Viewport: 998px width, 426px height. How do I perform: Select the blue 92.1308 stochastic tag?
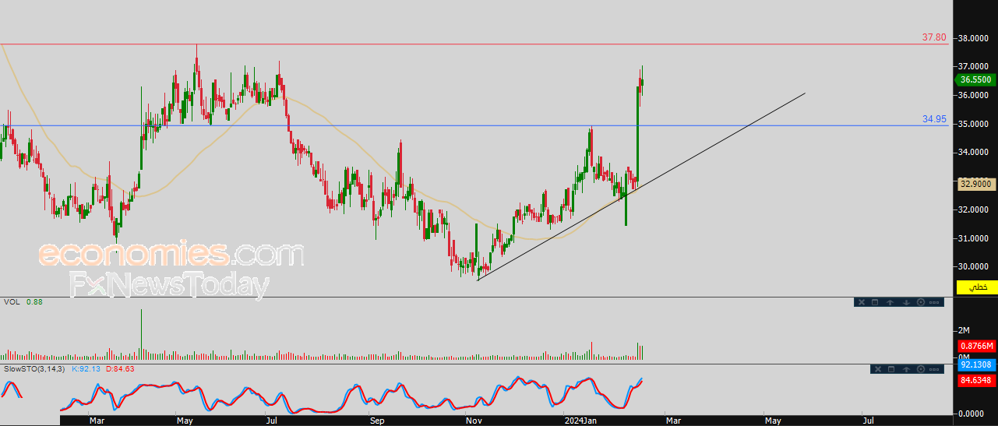coord(976,364)
